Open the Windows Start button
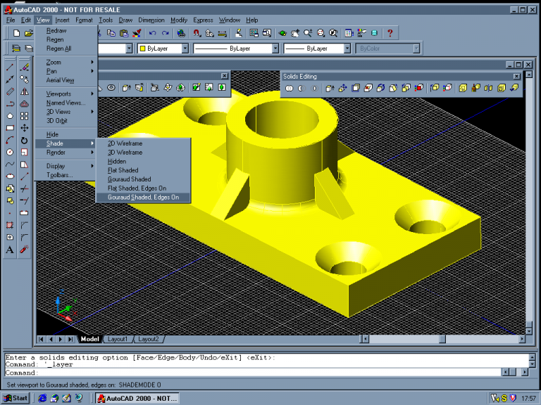The width and height of the screenshot is (541, 405). pos(15,398)
